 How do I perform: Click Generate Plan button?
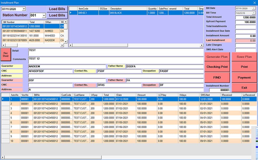tap(217, 57)
